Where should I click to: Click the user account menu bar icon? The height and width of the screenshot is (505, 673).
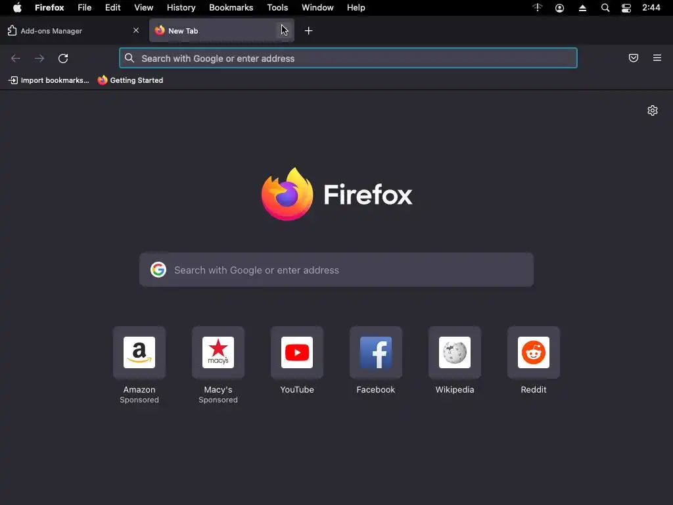[560, 8]
